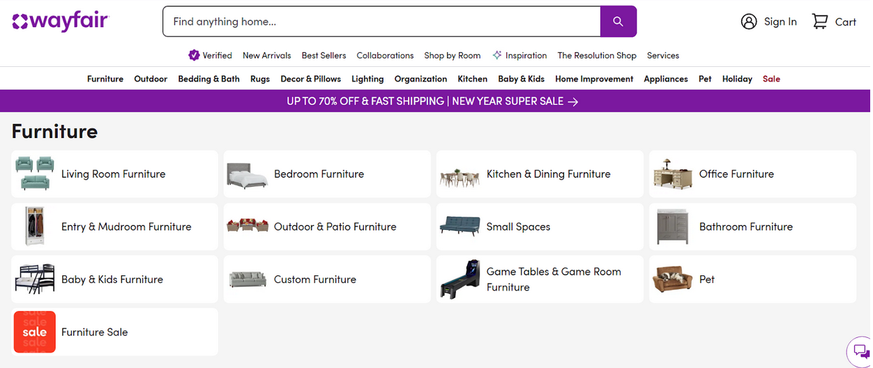Go to New Arrivals

[267, 55]
